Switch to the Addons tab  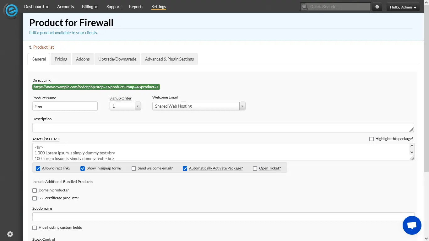tap(83, 59)
